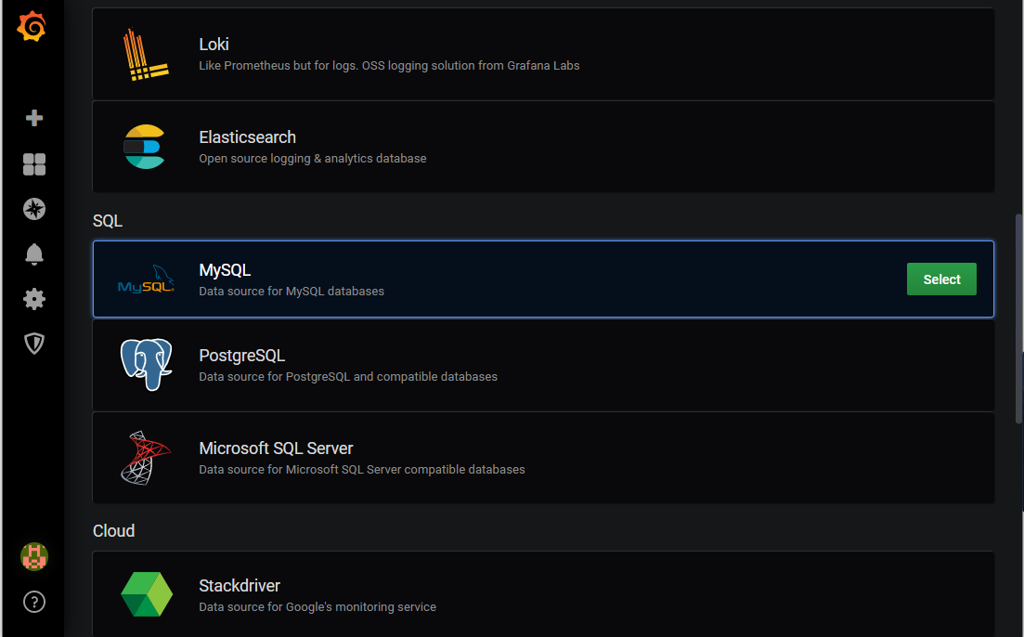Pick the PostgreSQL data source
The width and height of the screenshot is (1024, 637).
click(x=543, y=365)
